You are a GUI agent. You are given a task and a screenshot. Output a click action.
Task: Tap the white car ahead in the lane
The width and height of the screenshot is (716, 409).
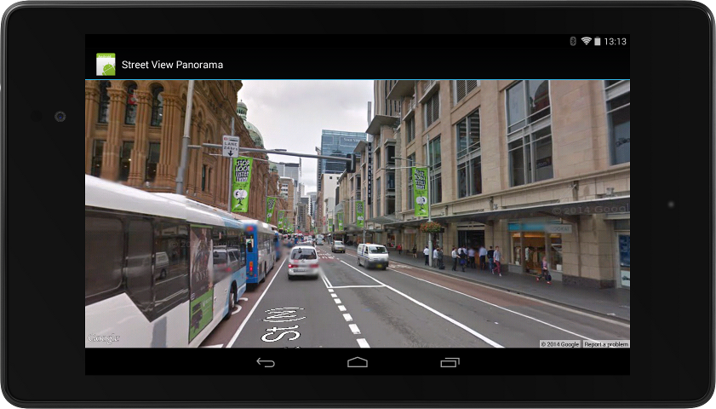303,262
